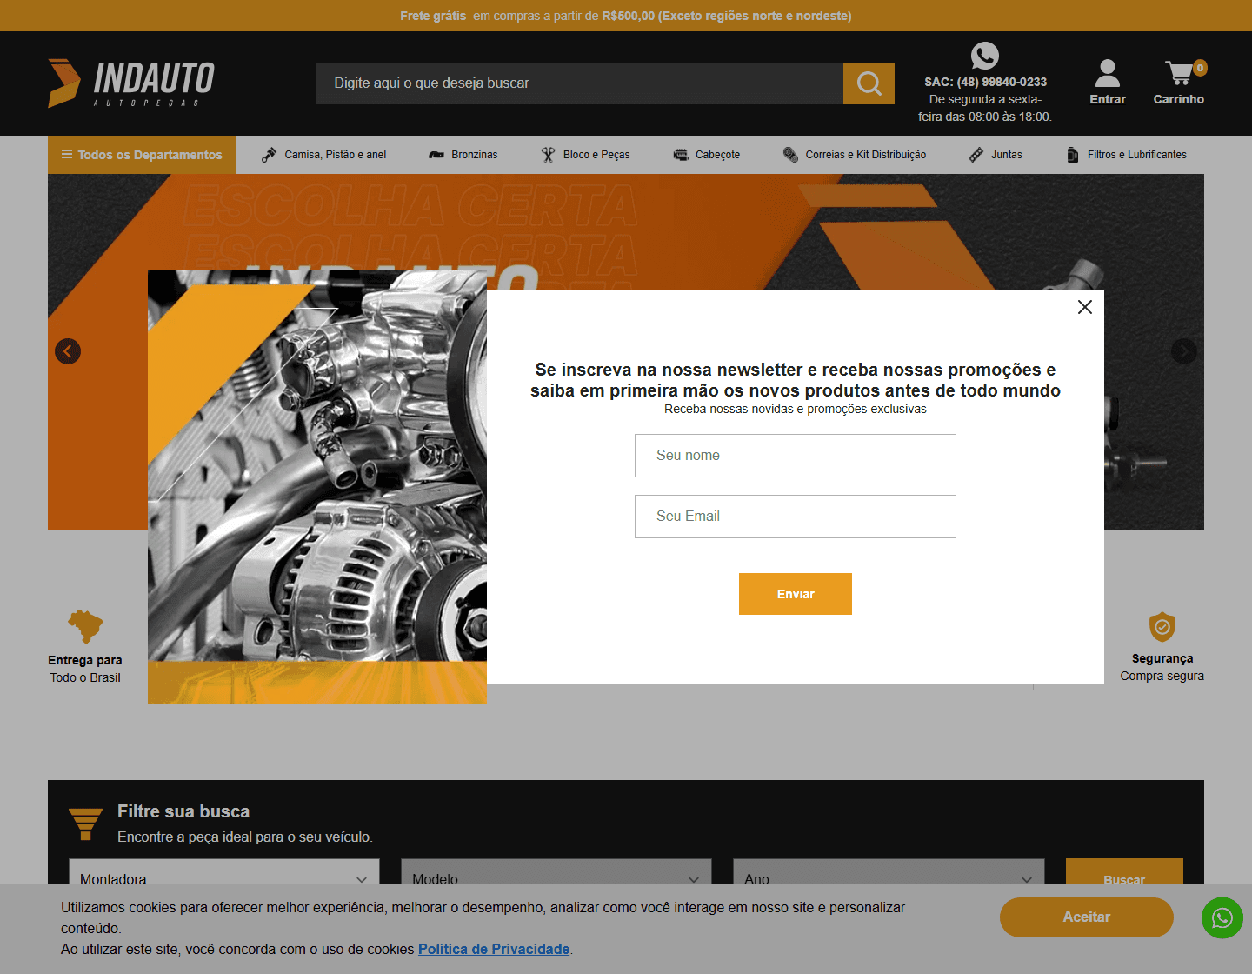Open the Bronzinas department menu

click(x=473, y=154)
